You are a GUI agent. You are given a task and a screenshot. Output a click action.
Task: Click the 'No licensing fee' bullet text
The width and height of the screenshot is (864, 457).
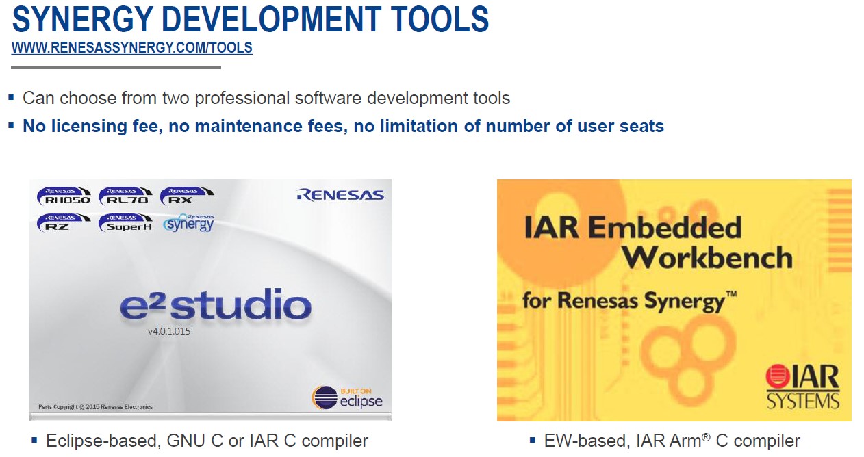click(x=343, y=126)
